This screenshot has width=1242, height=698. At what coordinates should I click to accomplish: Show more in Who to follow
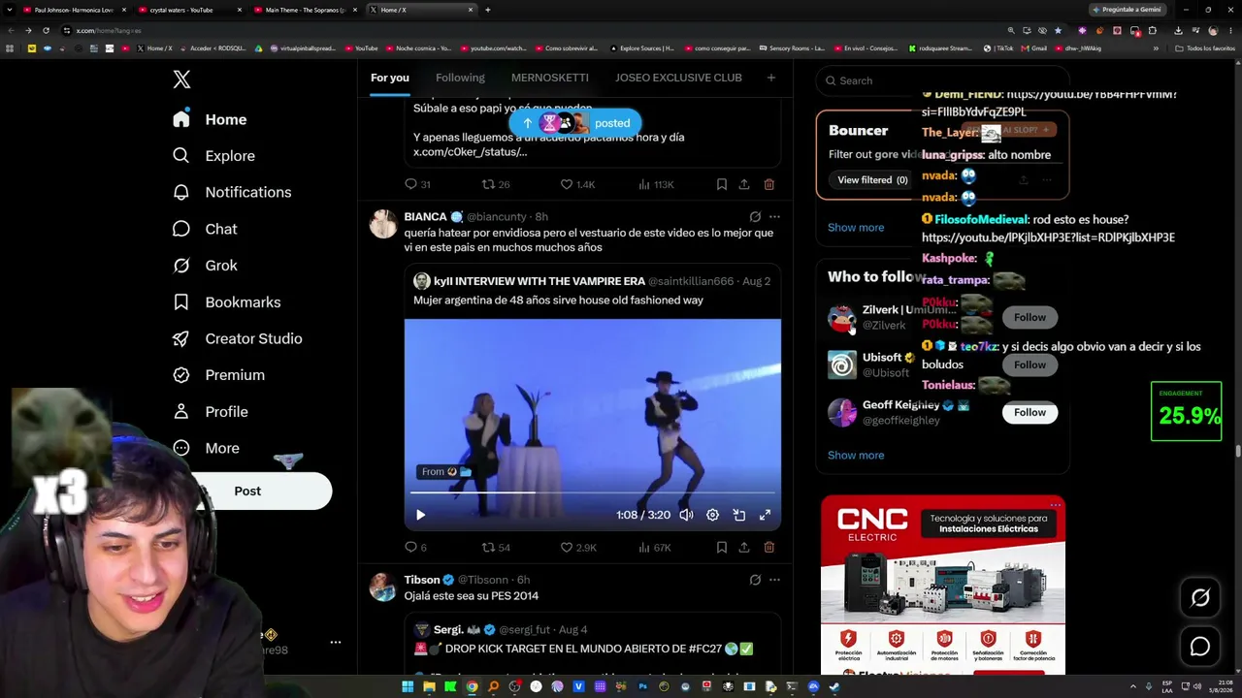click(856, 456)
